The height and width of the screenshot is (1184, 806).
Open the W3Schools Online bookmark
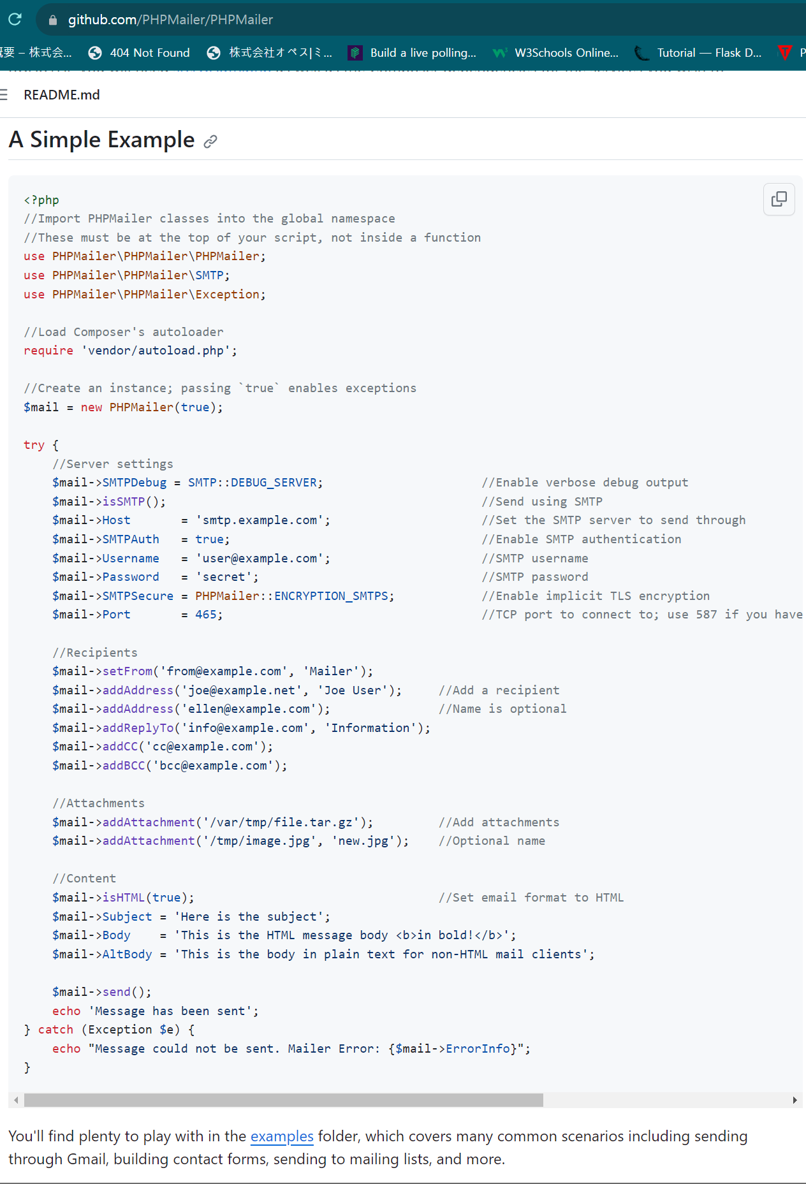click(556, 53)
